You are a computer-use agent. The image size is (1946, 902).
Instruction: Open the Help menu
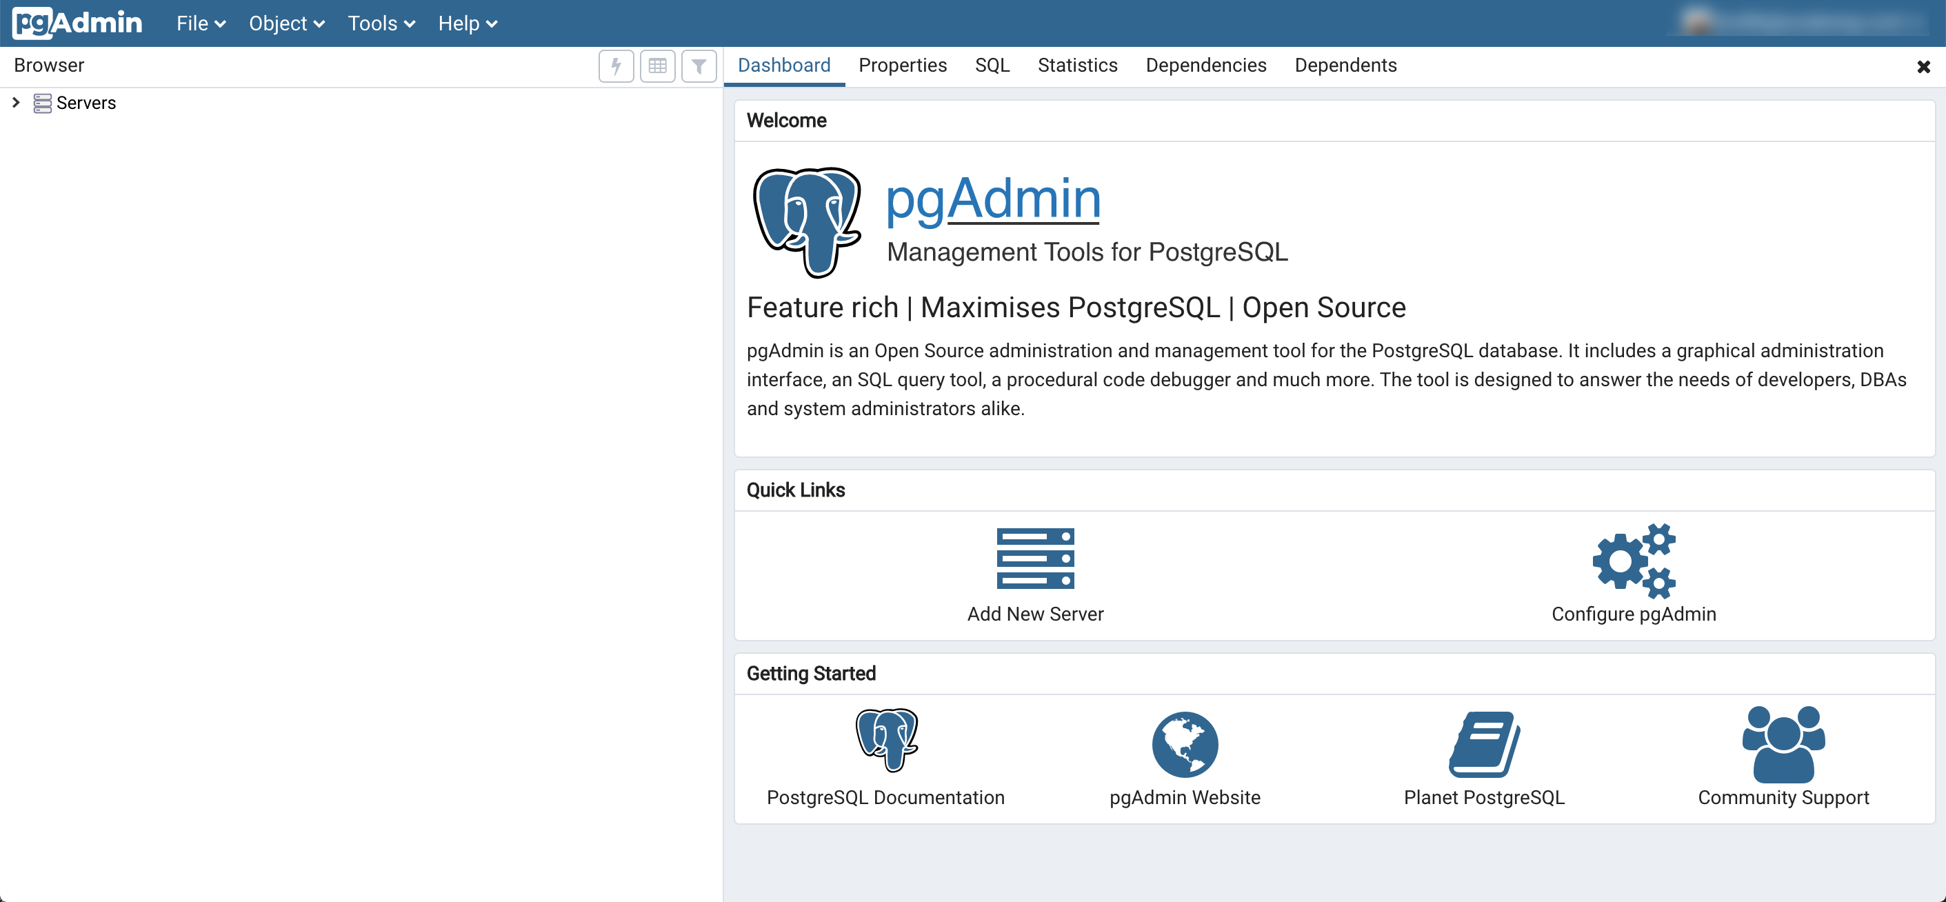click(x=467, y=23)
